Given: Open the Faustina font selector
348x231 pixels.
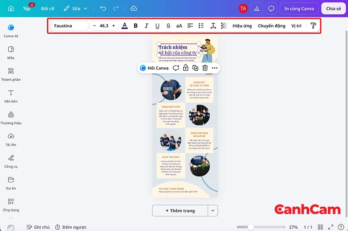Looking at the screenshot, I should point(70,26).
